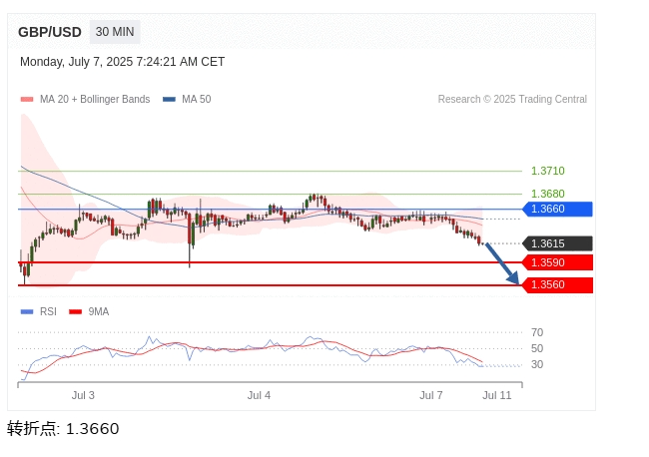The image size is (649, 457).
Task: Select the blue 1.3660 pivot price tag
Action: pos(557,209)
